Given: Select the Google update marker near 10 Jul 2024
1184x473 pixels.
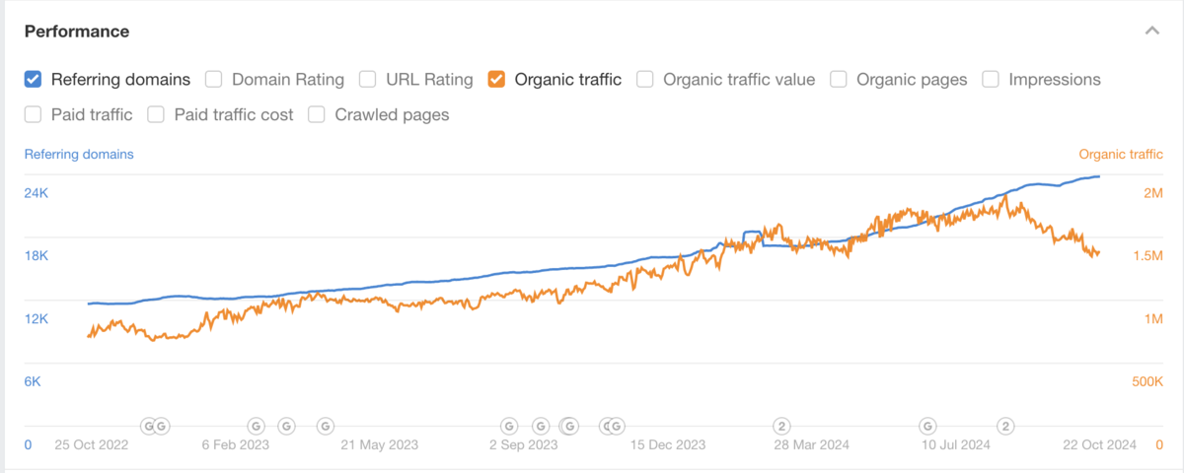Looking at the screenshot, I should pyautogui.click(x=927, y=426).
